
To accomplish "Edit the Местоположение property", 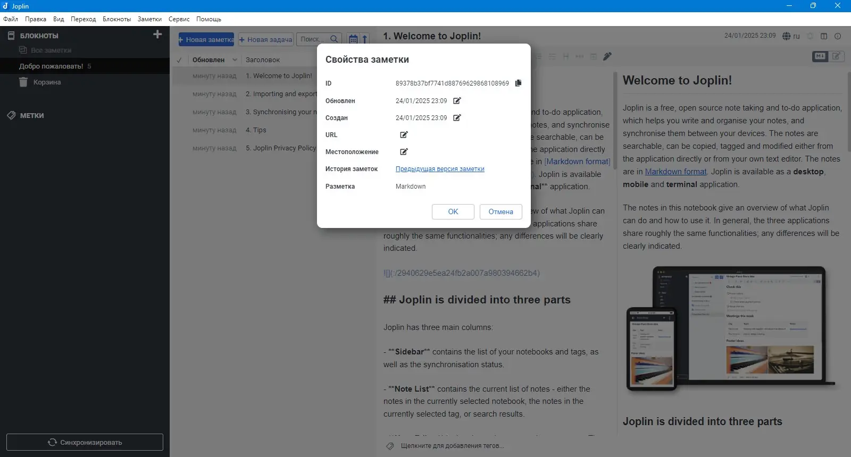I will [404, 151].
